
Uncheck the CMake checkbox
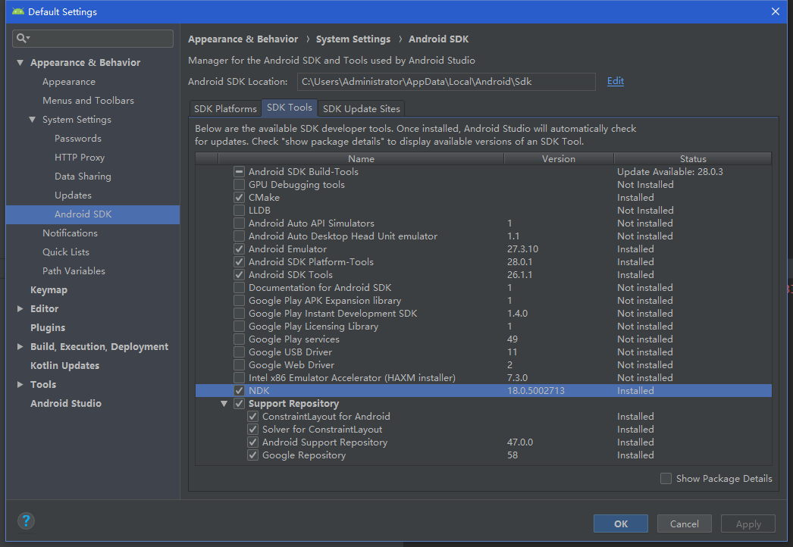[240, 198]
